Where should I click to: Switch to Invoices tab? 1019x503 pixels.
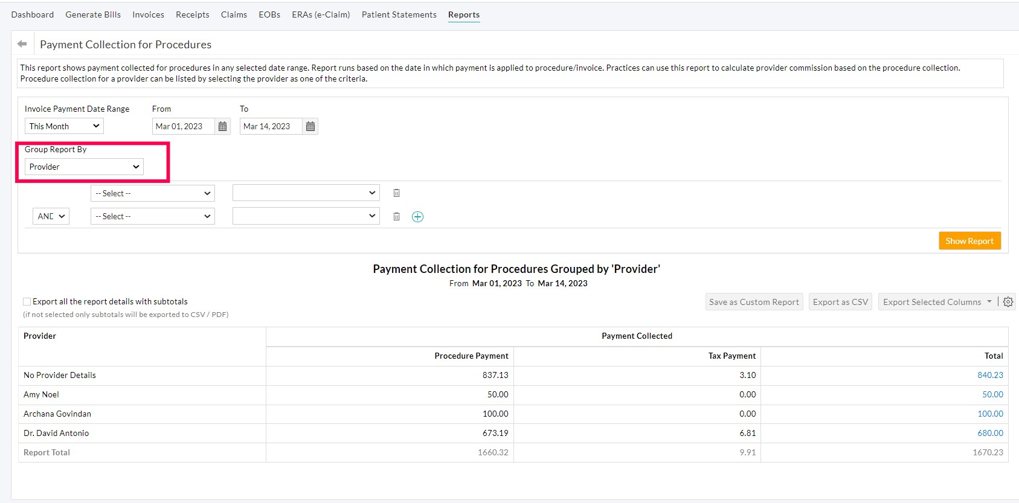pos(148,14)
